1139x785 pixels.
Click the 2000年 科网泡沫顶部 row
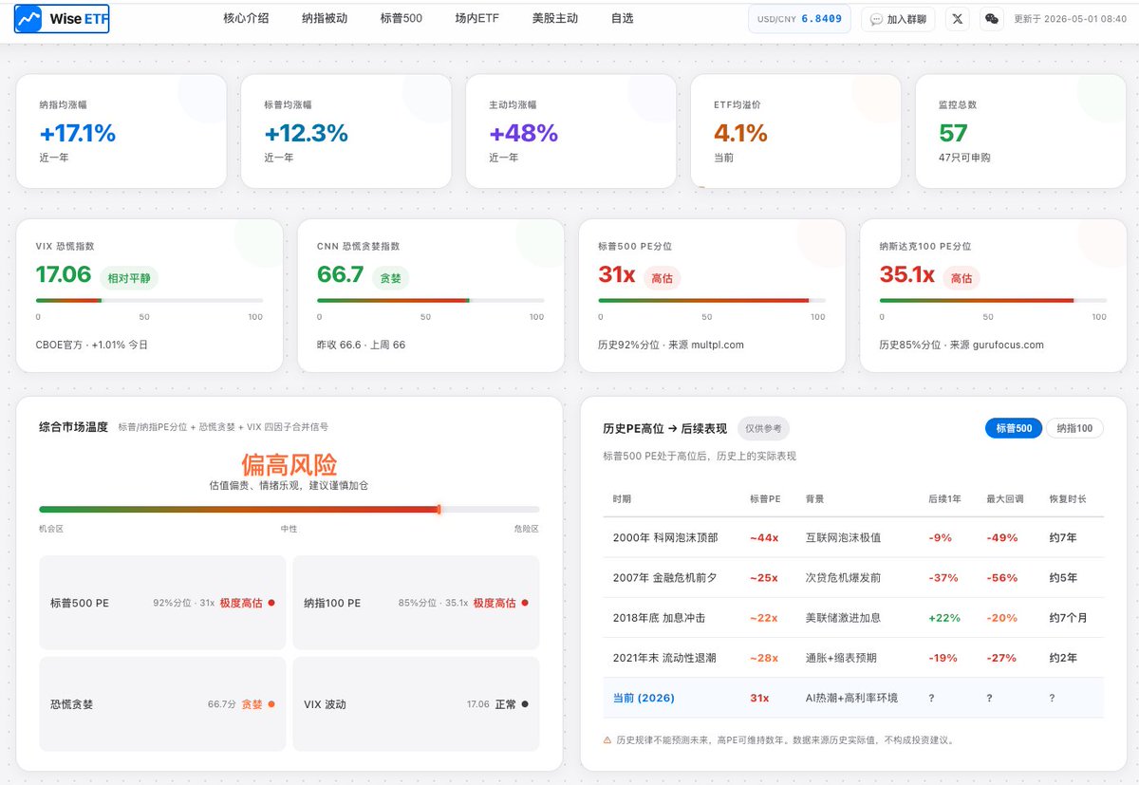point(853,537)
